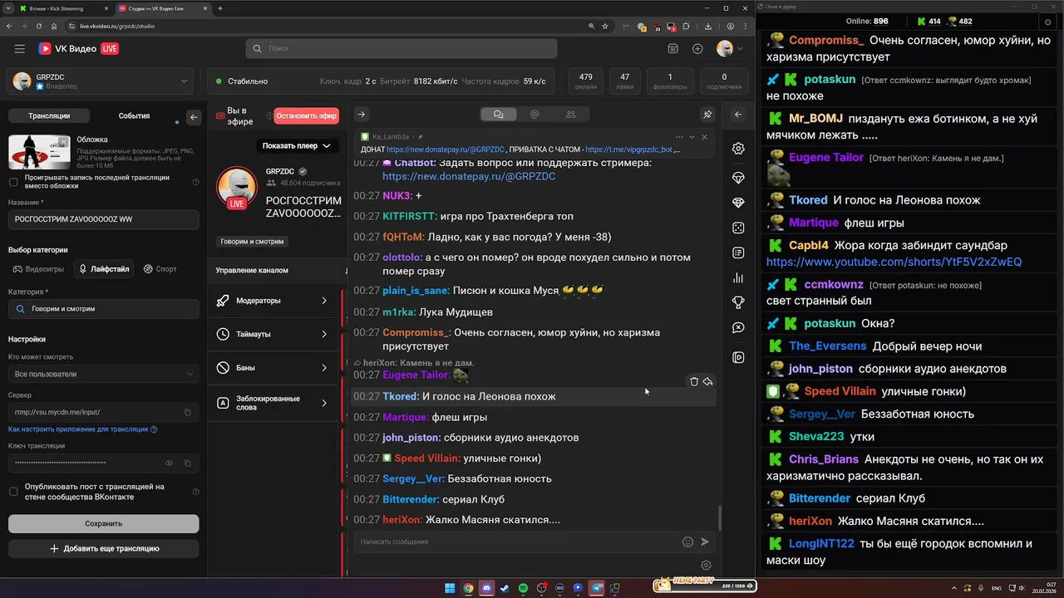Viewport: 1064px width, 598px height.
Task: Enable playing last stream recording instead of cover
Action: pos(13,182)
